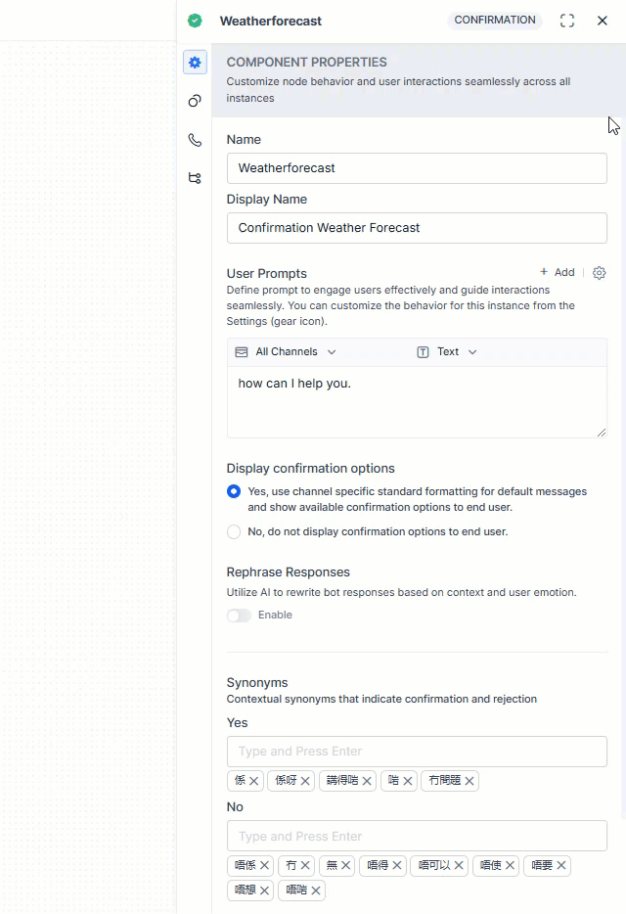Add a new user prompt with Add
Viewport: 626px width, 914px height.
coord(556,272)
